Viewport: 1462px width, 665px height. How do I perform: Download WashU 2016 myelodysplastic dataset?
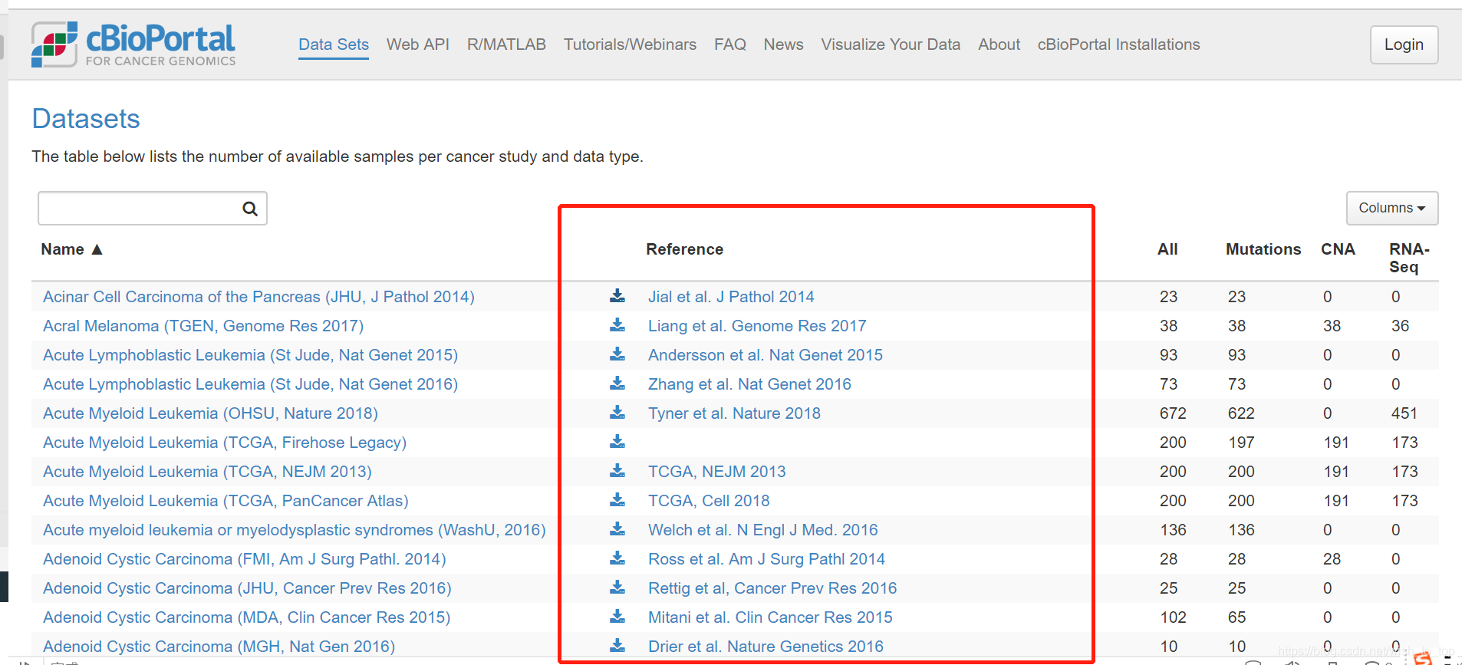(617, 529)
